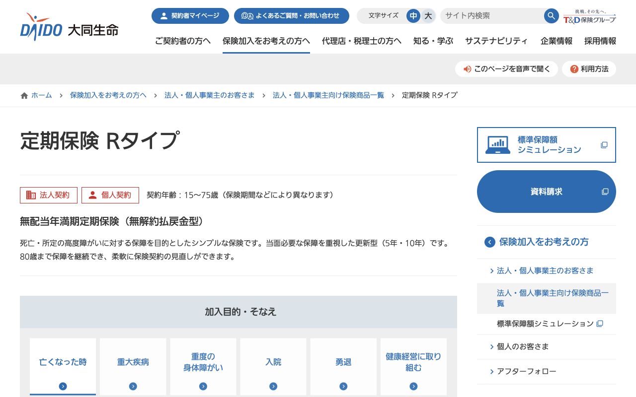Open ご契約者の方へ menu
The image size is (636, 397).
(183, 41)
